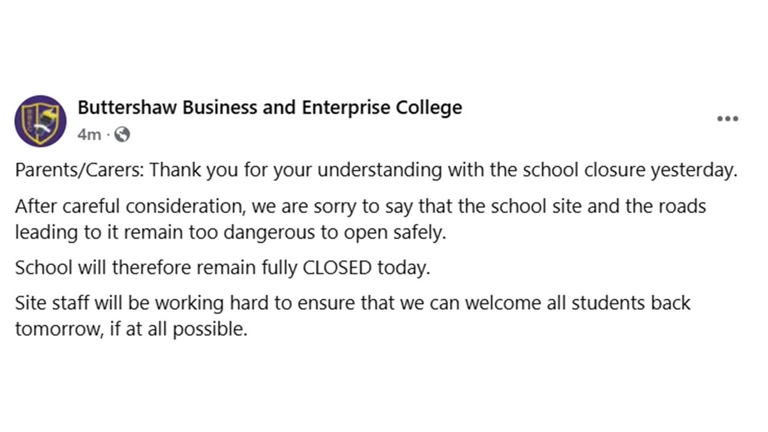Open the Buttershaw college profile picture

[40, 122]
